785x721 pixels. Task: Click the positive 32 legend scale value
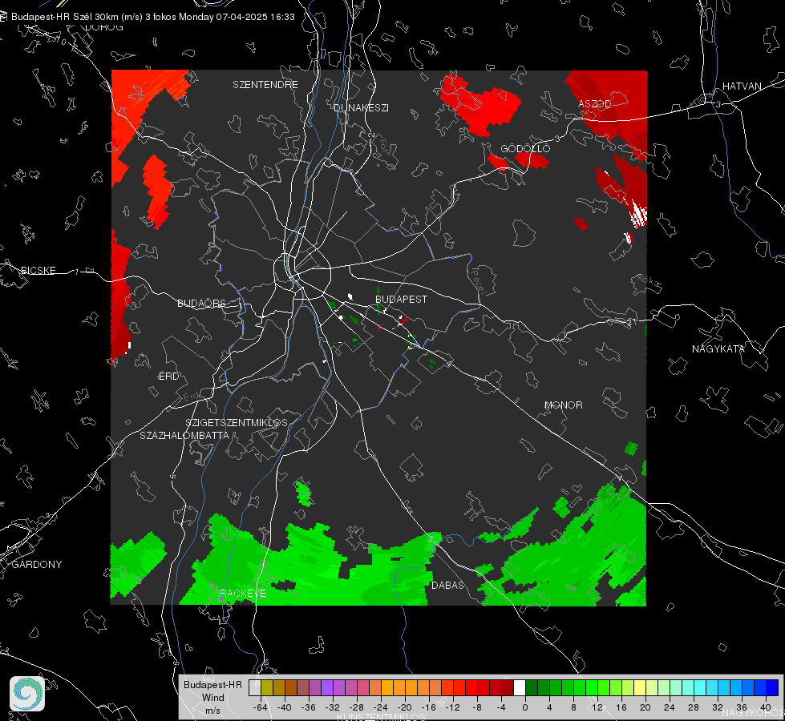point(718,707)
